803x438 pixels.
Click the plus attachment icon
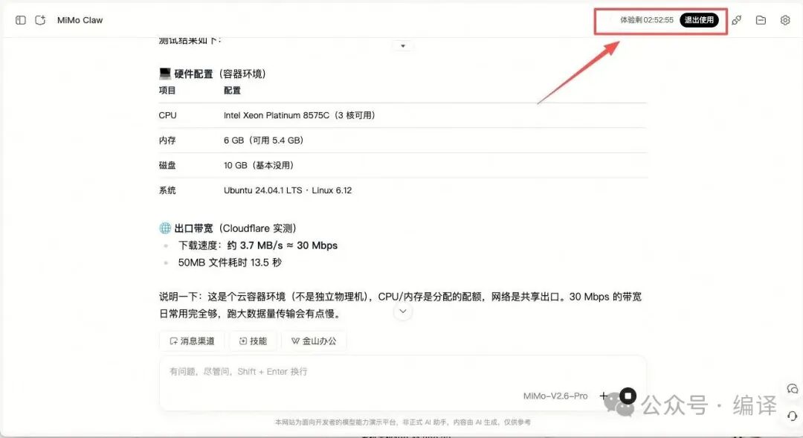coord(604,396)
